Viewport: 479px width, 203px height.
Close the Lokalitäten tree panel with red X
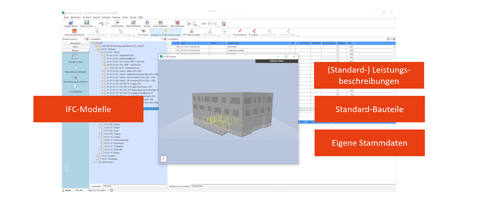tap(165, 39)
